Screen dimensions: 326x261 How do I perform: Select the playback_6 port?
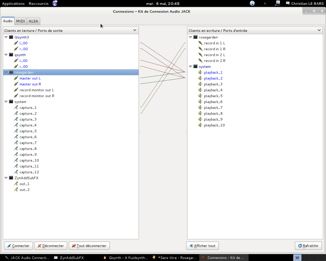tap(213, 102)
